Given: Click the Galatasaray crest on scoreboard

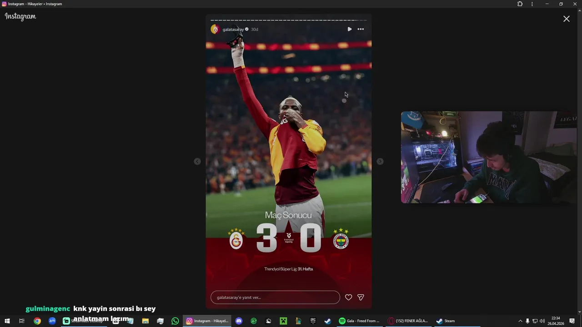Looking at the screenshot, I should (x=236, y=238).
